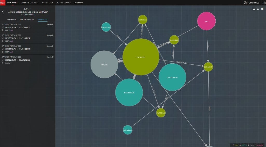Click the 1337.html file node circle

(x=104, y=64)
